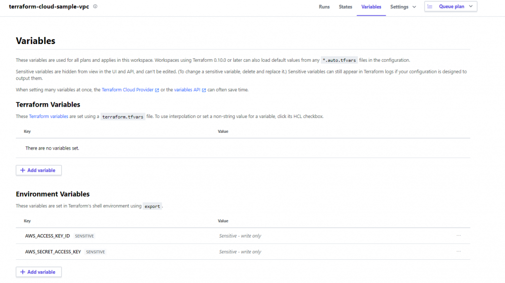The image size is (505, 283).
Task: Add variable under Terraform Variables
Action: 38,170
